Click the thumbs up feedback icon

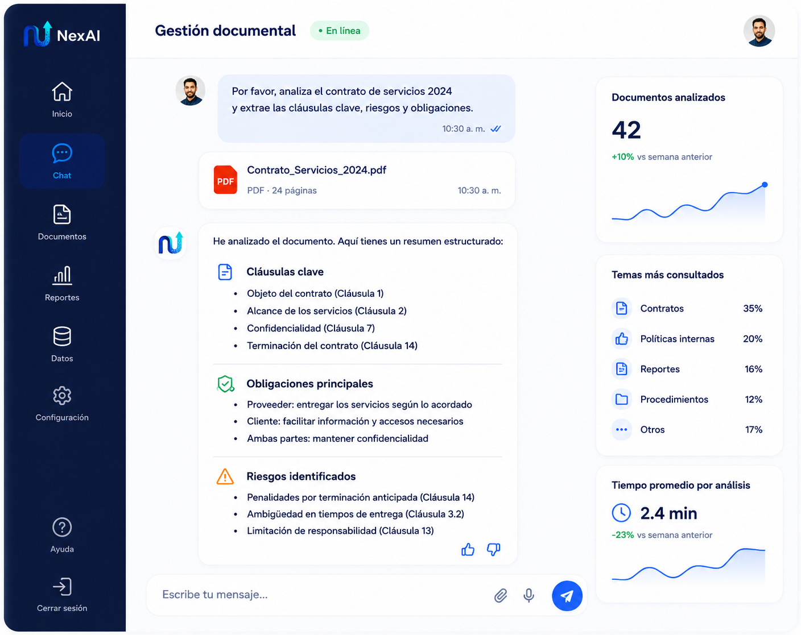tap(468, 550)
